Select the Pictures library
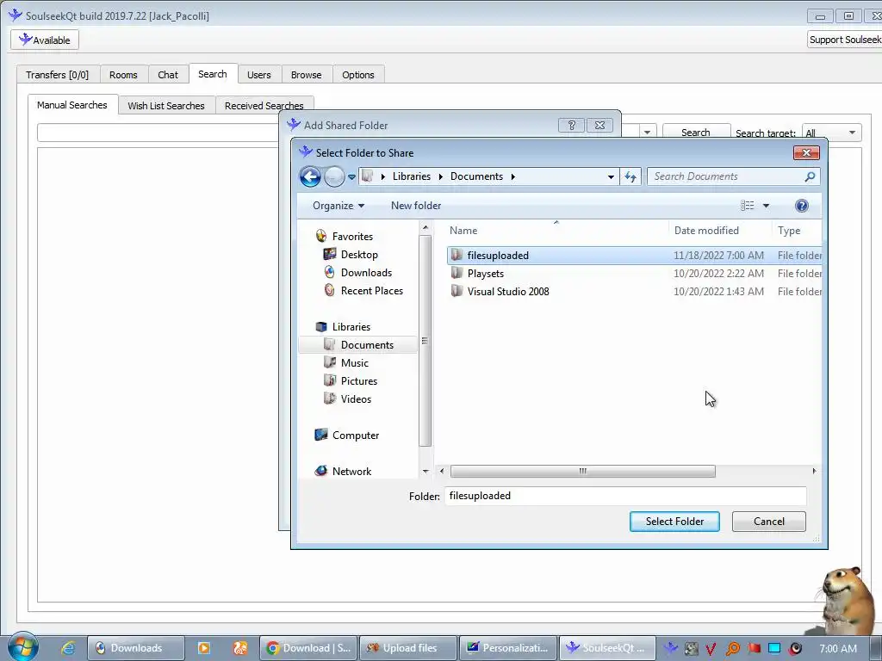 click(359, 381)
